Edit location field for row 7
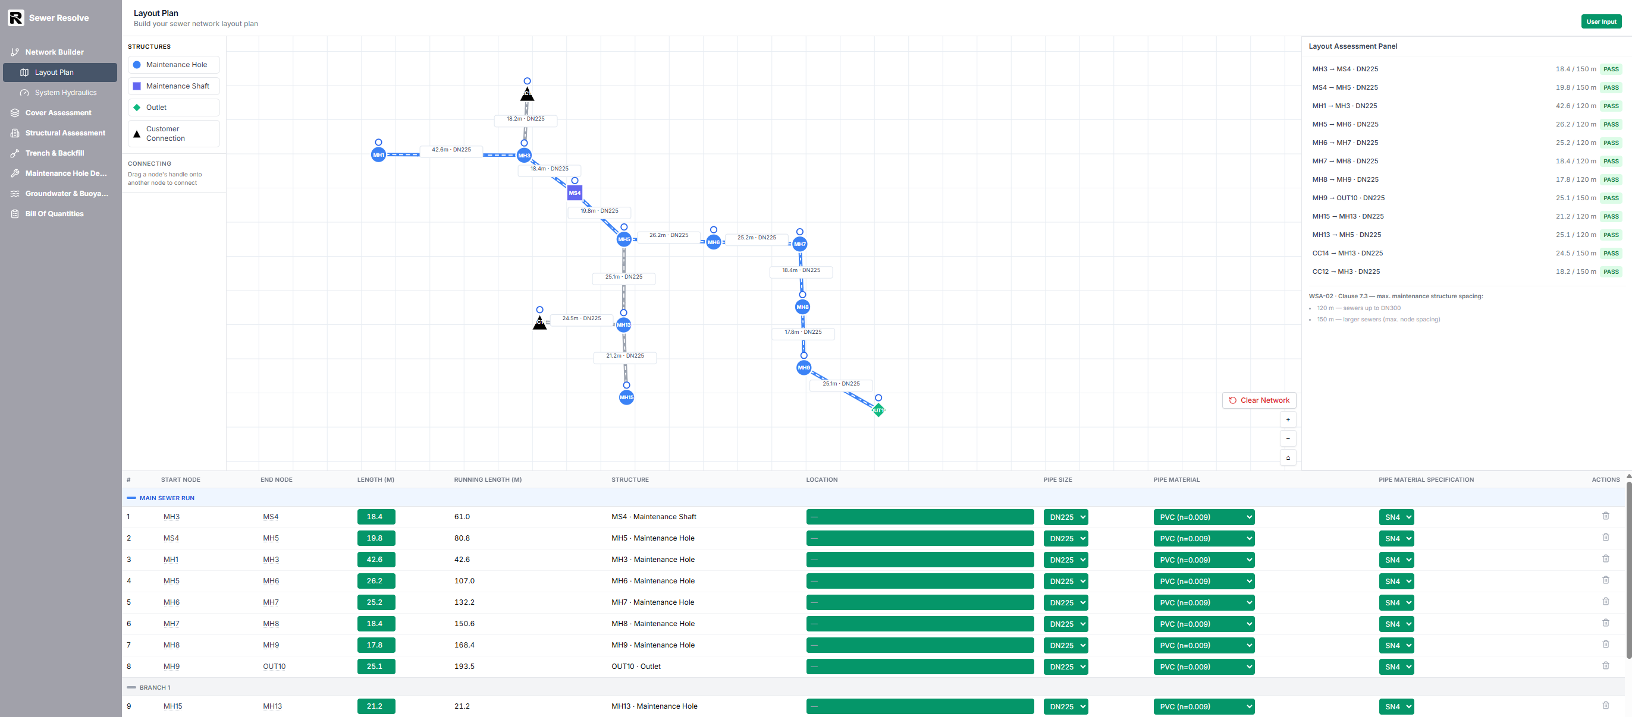The image size is (1632, 717). [x=920, y=646]
